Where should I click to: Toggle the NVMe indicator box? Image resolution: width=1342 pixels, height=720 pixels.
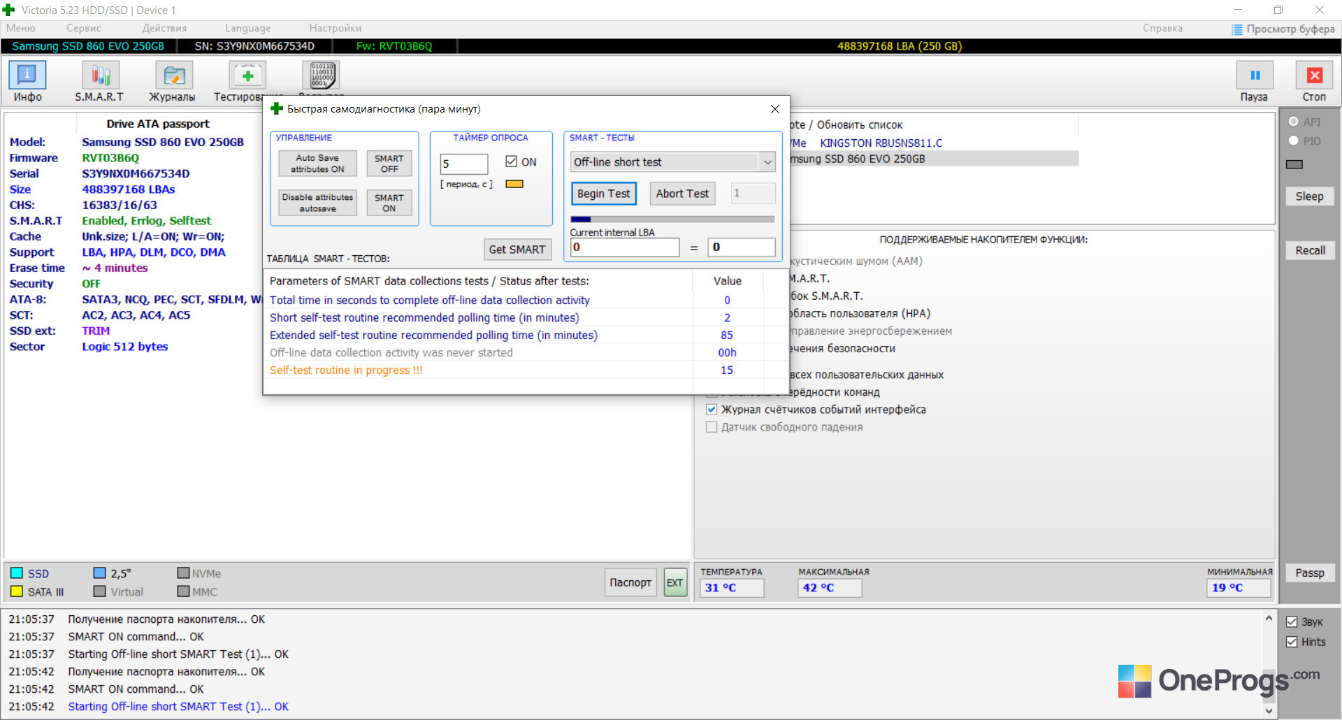[183, 573]
